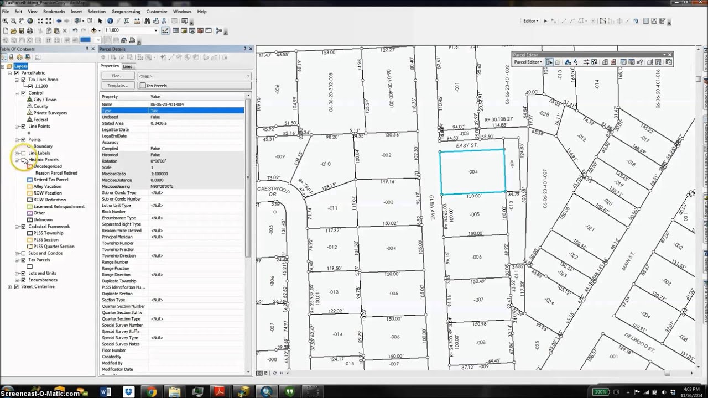Open the Customize menu
The image size is (708, 398).
point(157,12)
